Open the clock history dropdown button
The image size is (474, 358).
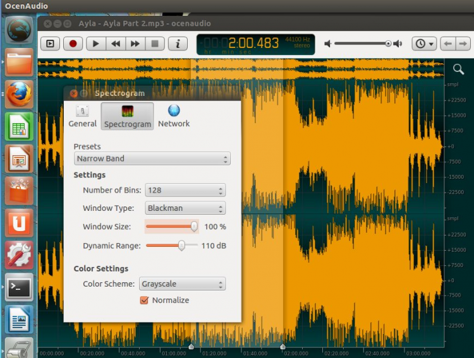pyautogui.click(x=423, y=44)
